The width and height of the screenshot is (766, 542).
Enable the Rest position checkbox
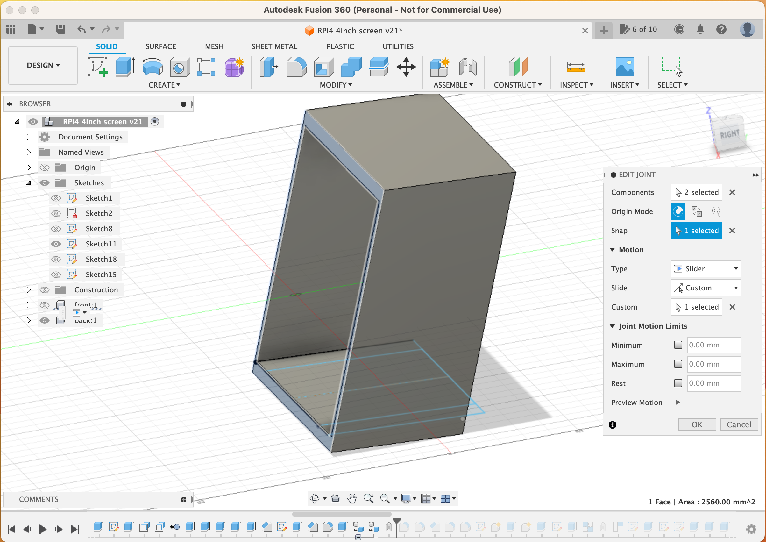678,383
